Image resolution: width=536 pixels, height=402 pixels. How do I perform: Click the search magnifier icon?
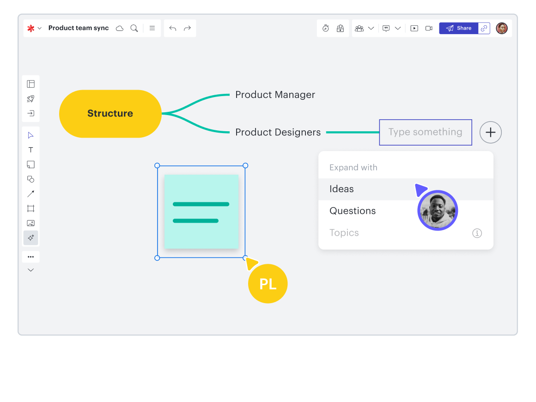coord(134,28)
